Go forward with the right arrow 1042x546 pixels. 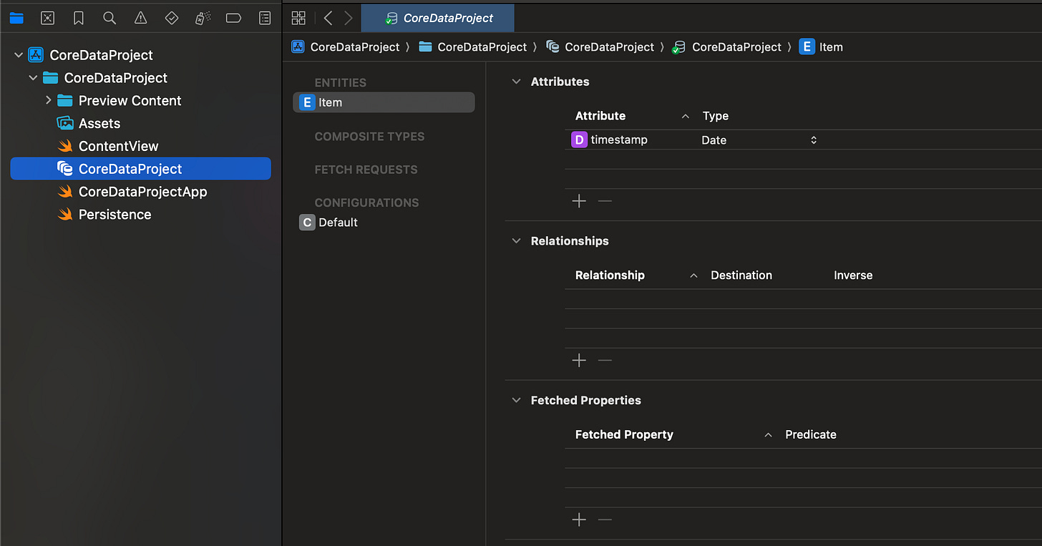(349, 18)
